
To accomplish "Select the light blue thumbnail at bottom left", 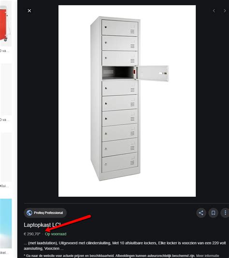I will pyautogui.click(x=6, y=223).
